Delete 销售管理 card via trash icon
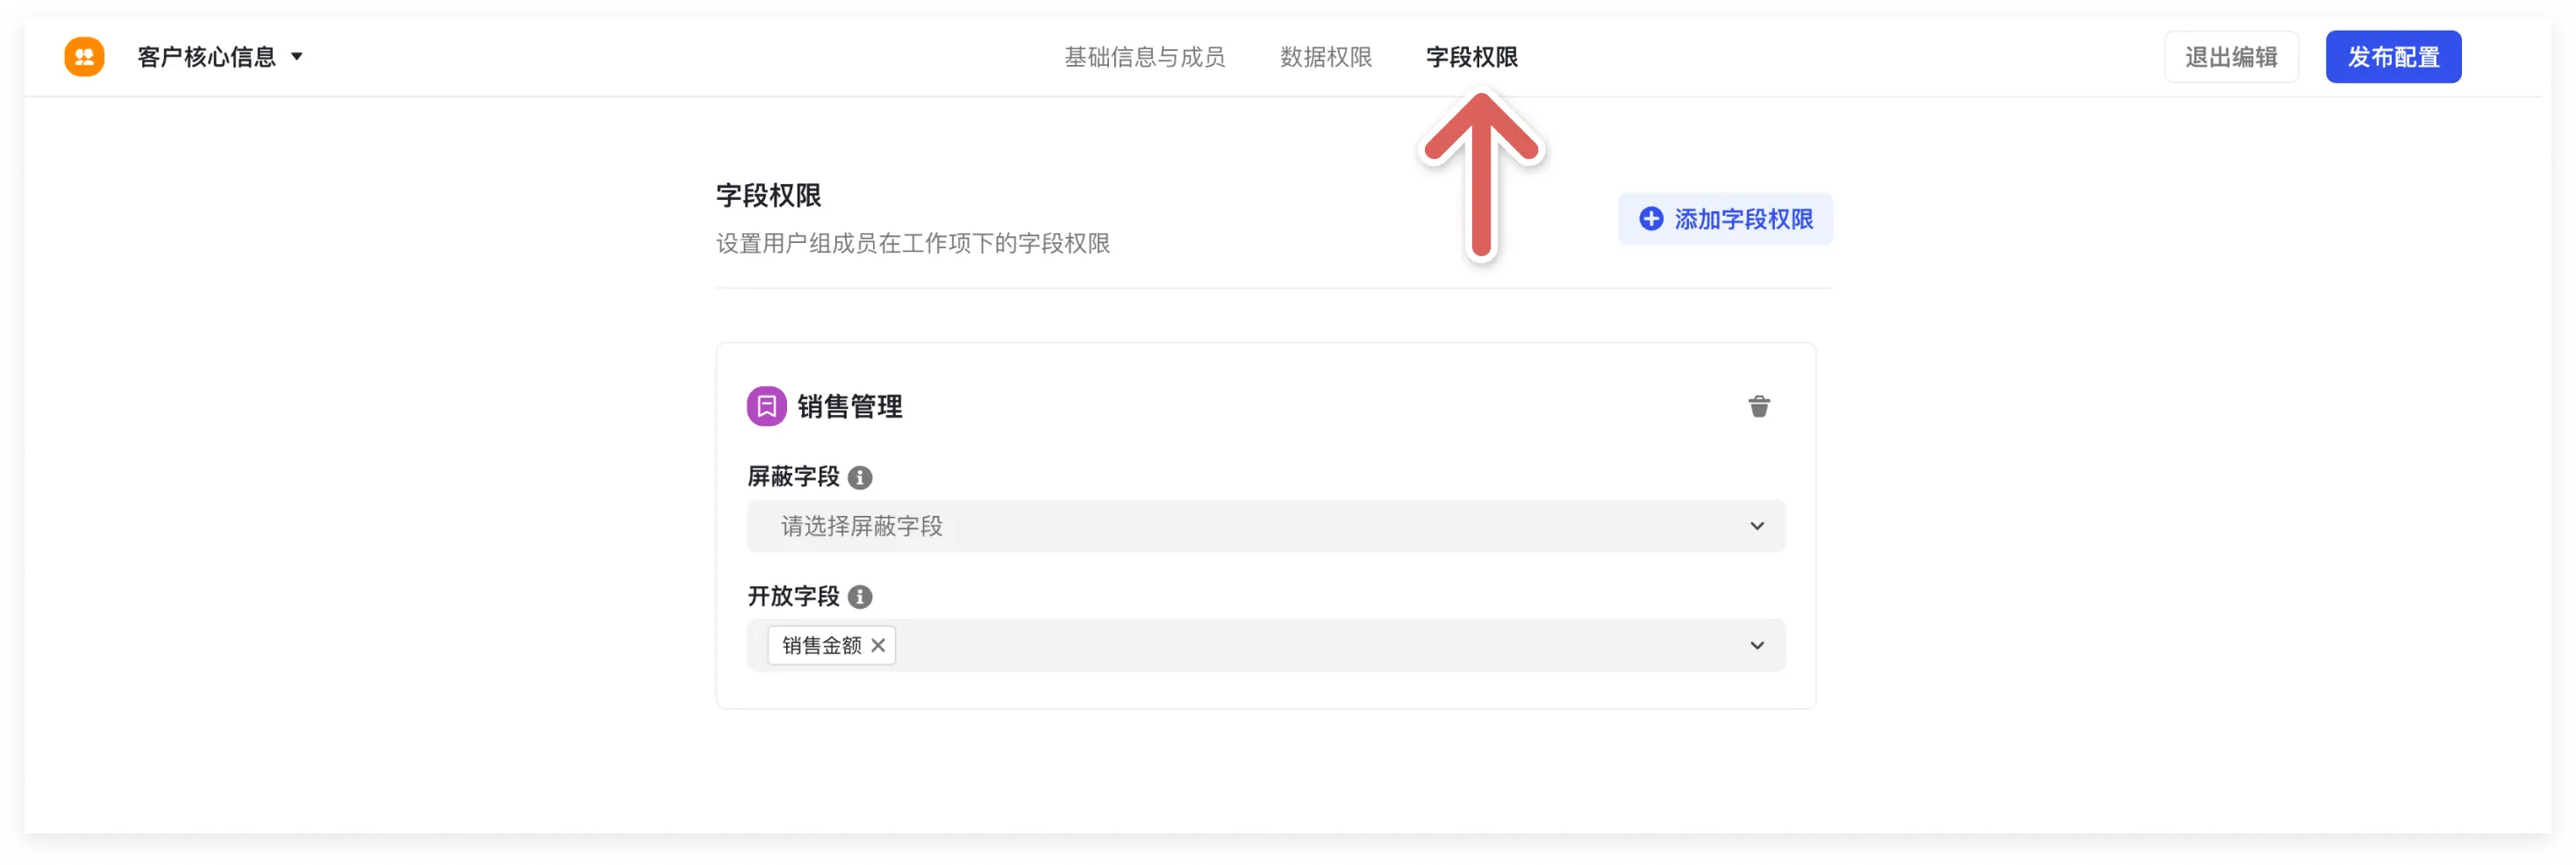The image size is (2576, 865). (1758, 406)
